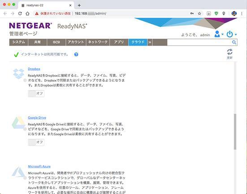Open the blue help question mark icon
Viewport: 247px width, 194px height.
(76, 55)
